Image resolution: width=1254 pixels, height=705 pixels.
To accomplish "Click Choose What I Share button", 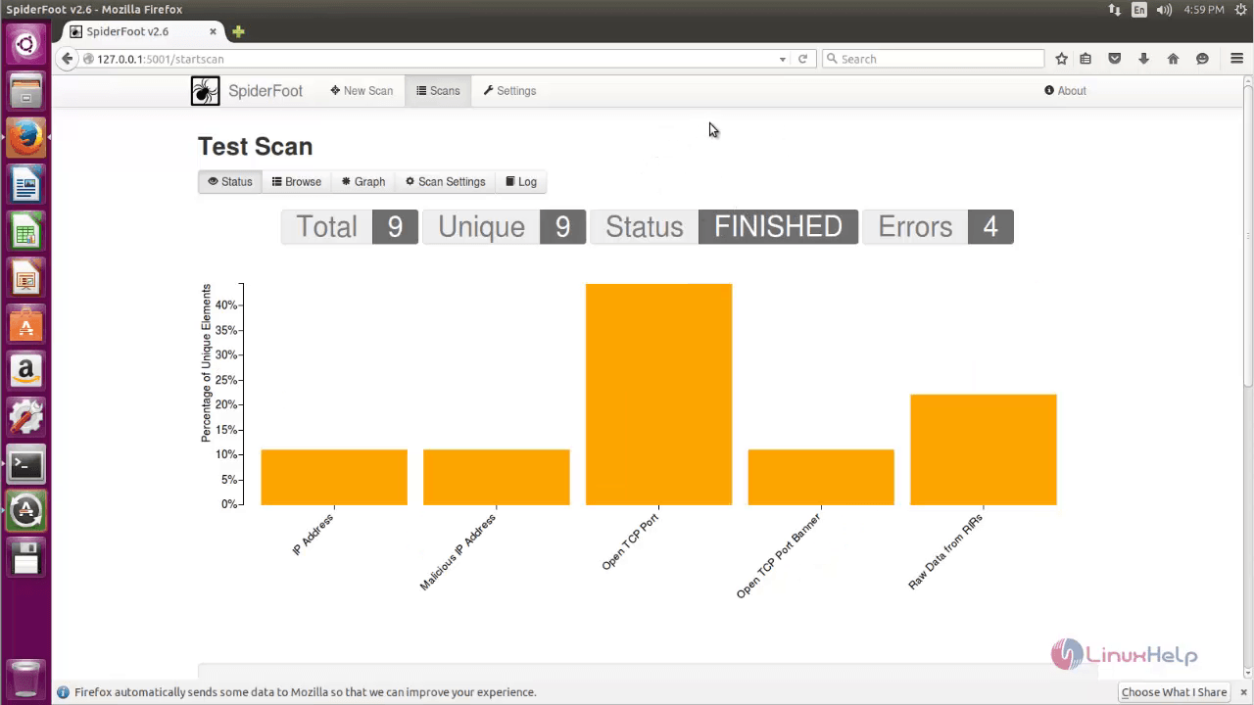I will 1174,692.
